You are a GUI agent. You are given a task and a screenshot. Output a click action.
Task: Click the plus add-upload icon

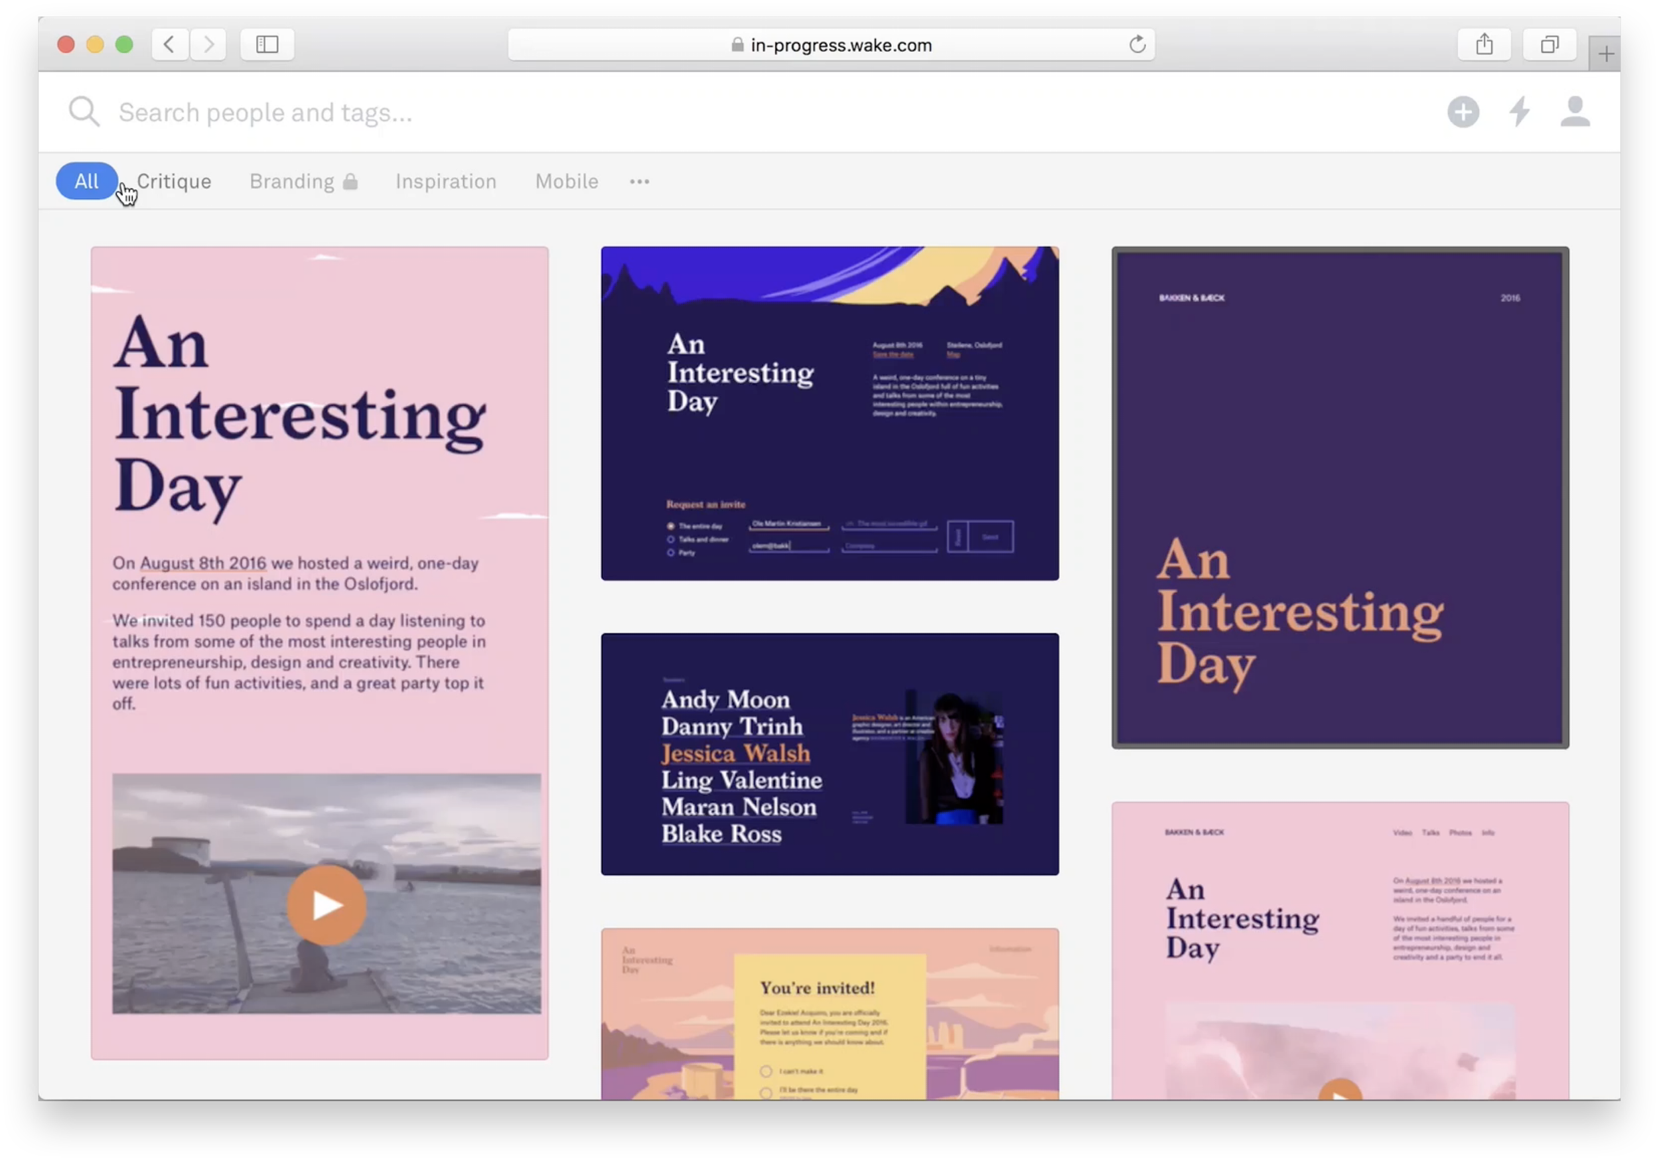(1463, 112)
